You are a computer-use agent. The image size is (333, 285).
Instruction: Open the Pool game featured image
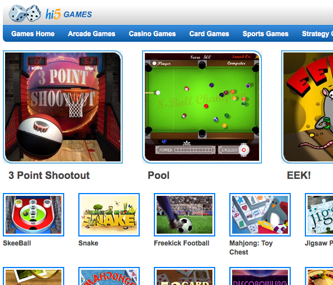coord(202,107)
